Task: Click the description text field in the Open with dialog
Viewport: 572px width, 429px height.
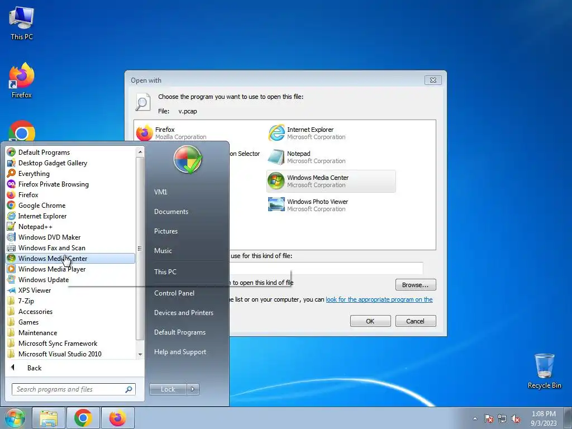Action: [326, 268]
